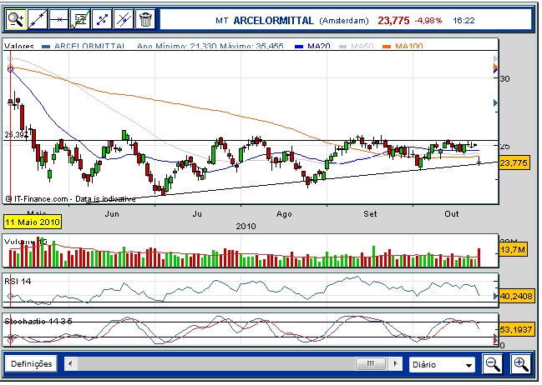Click the blue arrow marker beside RSI value
This screenshot has width=542, height=385.
tap(496, 296)
